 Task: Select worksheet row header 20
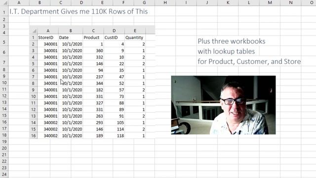[x=4, y=148]
